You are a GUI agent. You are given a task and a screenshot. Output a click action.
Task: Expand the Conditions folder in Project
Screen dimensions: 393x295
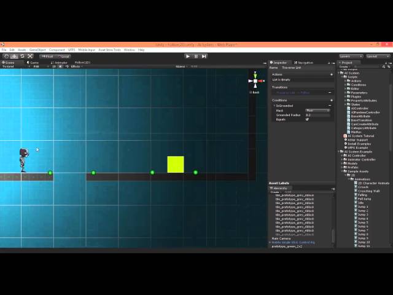tap(345, 85)
